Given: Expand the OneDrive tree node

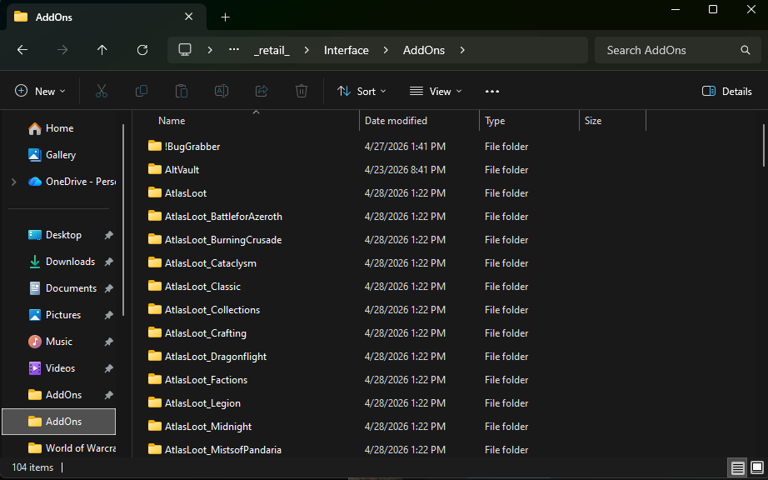Looking at the screenshot, I should pos(13,182).
